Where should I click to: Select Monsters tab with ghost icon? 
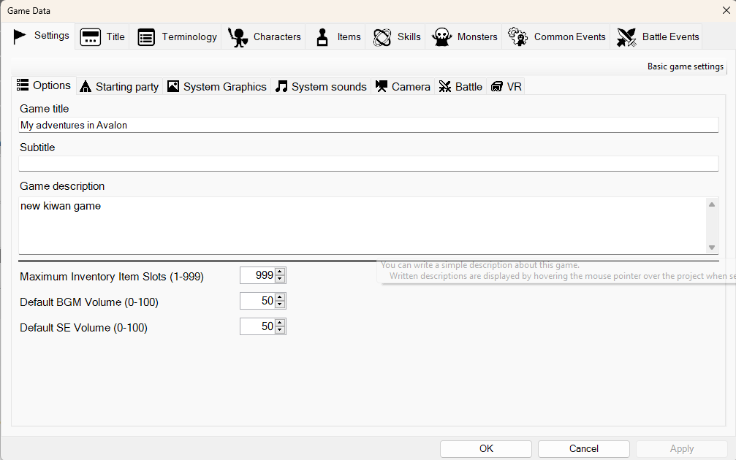(465, 37)
